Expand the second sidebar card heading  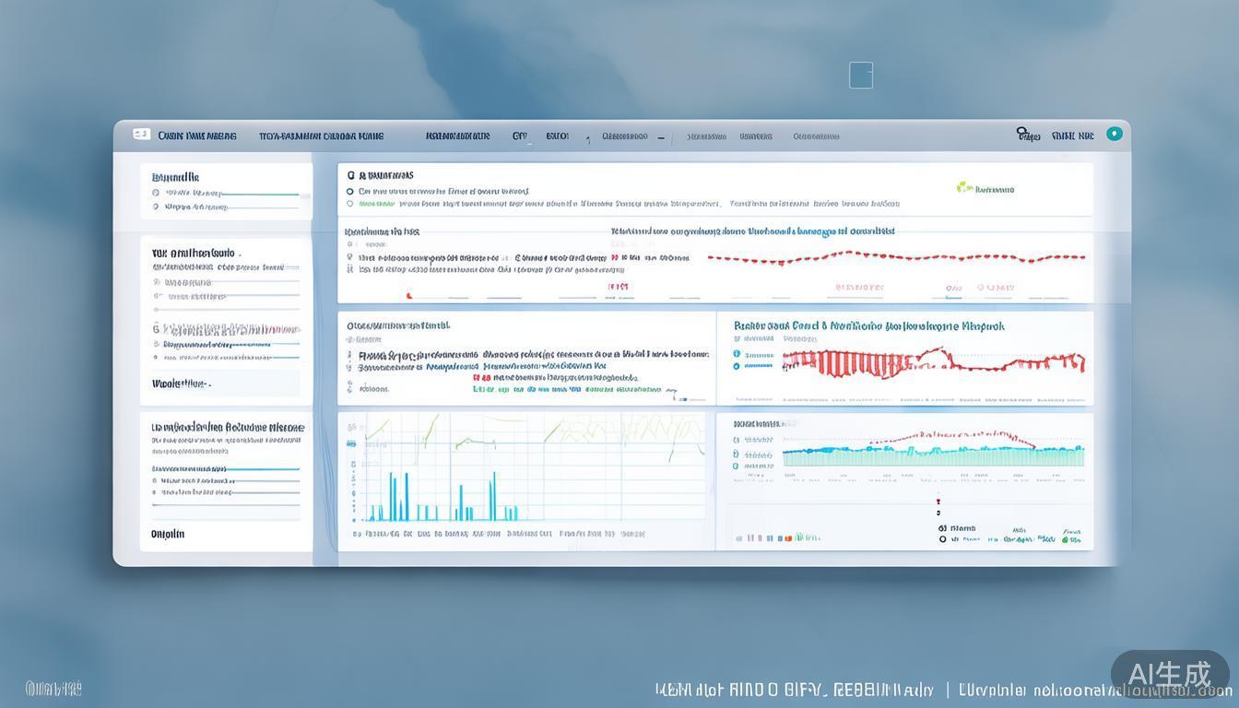(x=193, y=253)
